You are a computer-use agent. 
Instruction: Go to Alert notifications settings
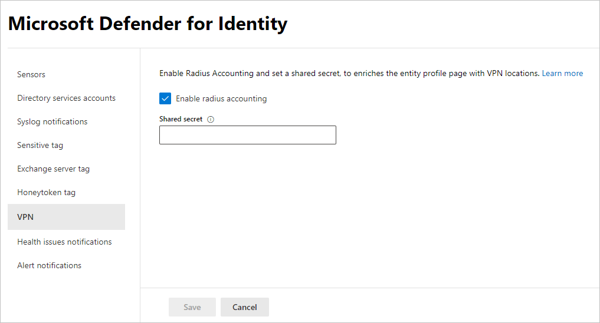click(x=49, y=265)
